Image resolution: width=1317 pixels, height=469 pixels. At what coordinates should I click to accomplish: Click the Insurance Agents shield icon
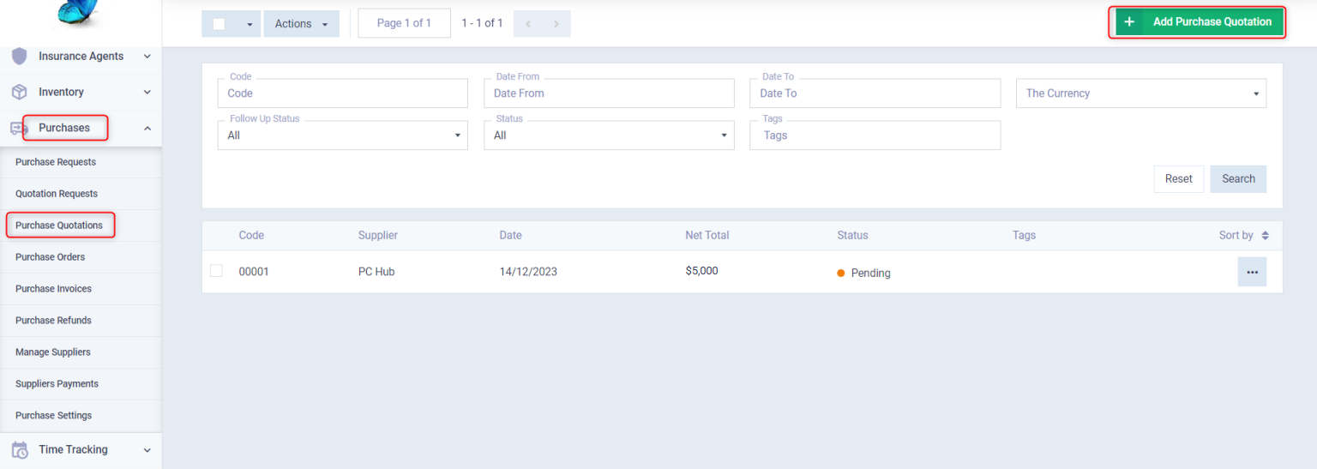(x=19, y=57)
